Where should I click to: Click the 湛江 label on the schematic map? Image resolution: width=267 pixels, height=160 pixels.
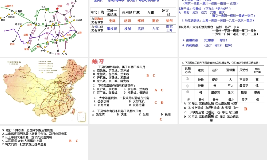click(52, 53)
